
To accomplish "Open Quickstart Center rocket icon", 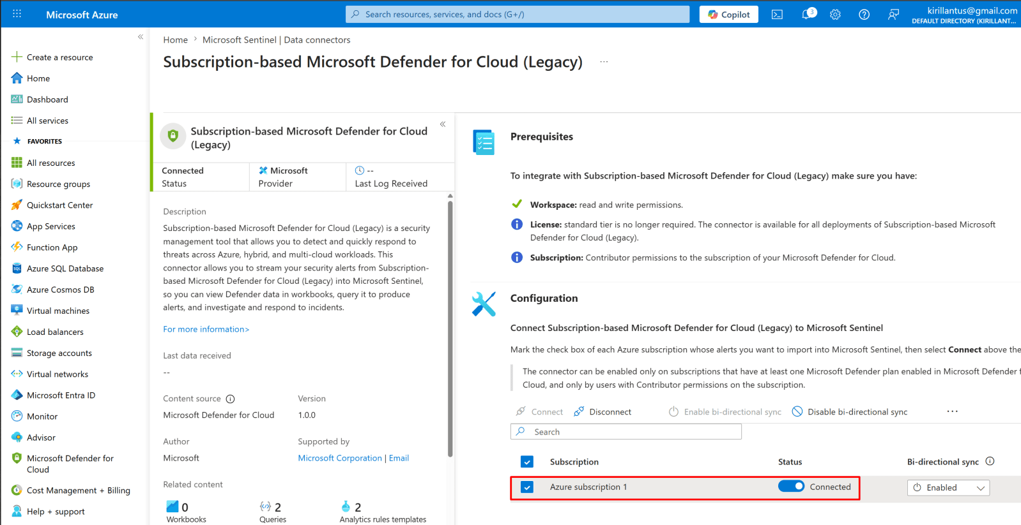I will click(17, 205).
